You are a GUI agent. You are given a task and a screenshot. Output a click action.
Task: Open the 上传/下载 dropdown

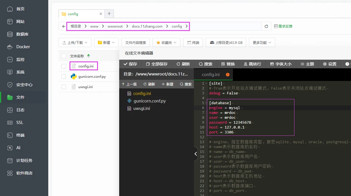[75, 42]
